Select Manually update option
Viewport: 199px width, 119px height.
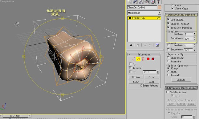[x=168, y=75]
